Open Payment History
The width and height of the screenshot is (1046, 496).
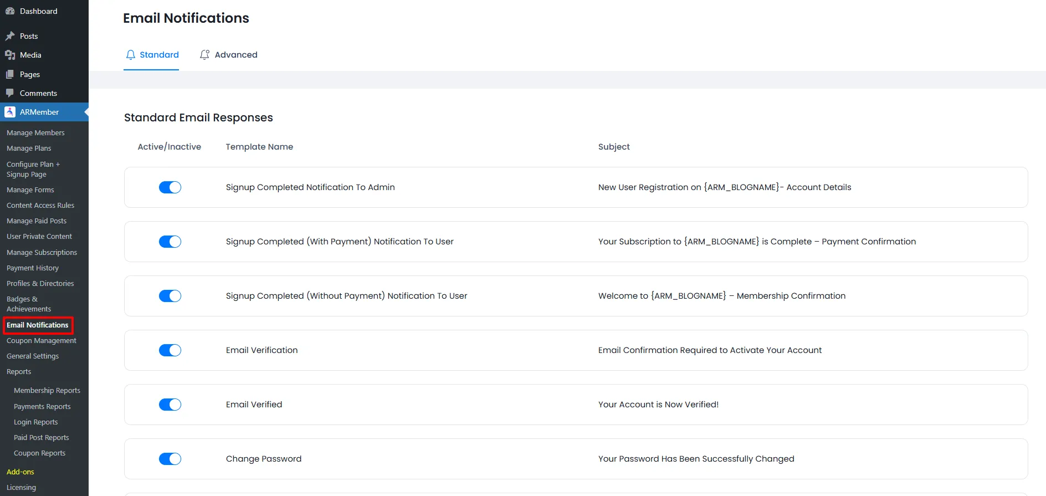33,268
